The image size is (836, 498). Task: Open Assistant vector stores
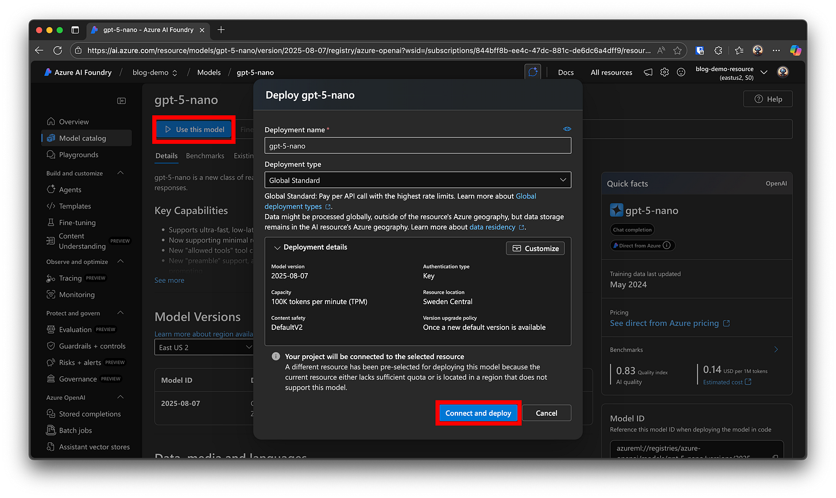pyautogui.click(x=88, y=447)
